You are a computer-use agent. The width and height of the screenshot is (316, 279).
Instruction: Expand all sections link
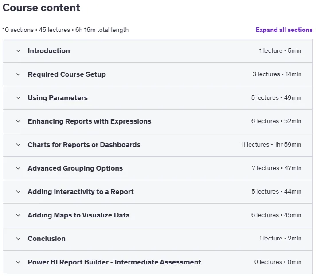tap(284, 30)
